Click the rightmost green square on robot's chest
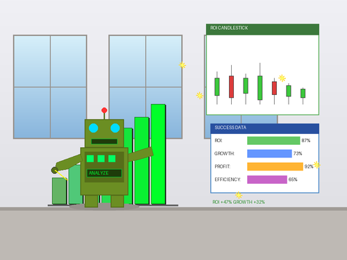 click(112, 159)
